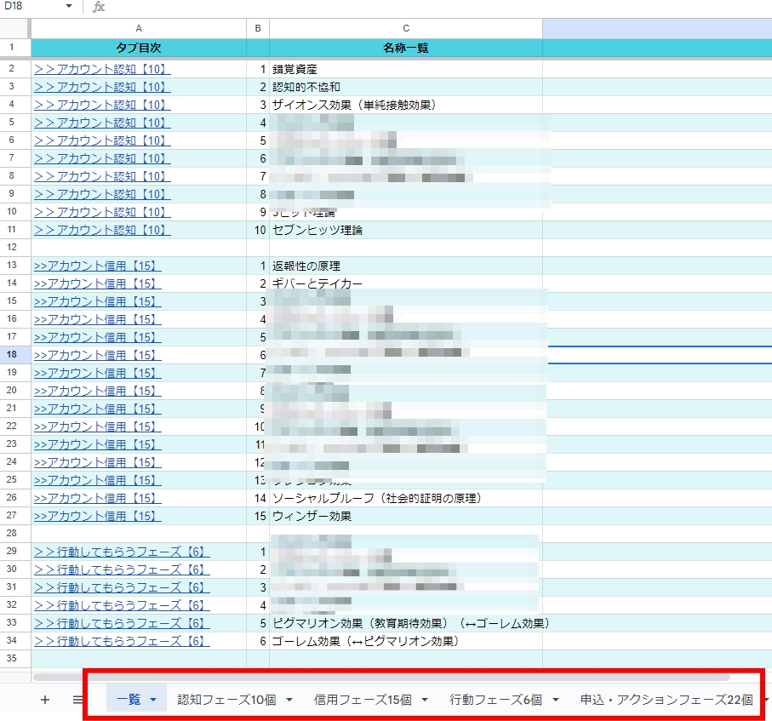Open the 信用フェーズ15個 tab dropdown arrow
Screen dimensions: 772x721
425,700
